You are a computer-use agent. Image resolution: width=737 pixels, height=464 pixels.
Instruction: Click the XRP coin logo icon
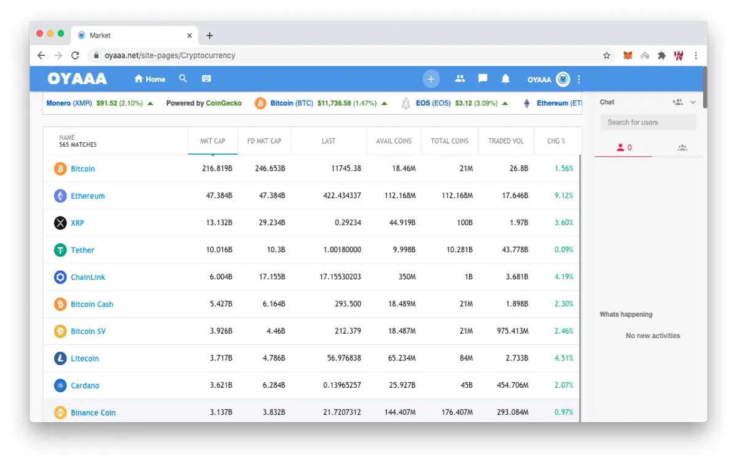[60, 223]
